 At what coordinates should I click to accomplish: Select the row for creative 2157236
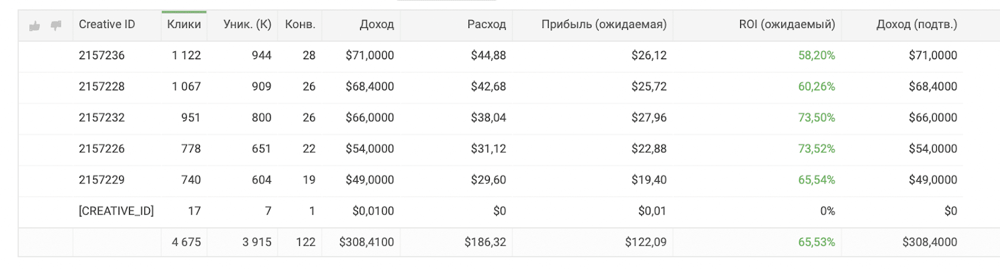click(x=490, y=56)
